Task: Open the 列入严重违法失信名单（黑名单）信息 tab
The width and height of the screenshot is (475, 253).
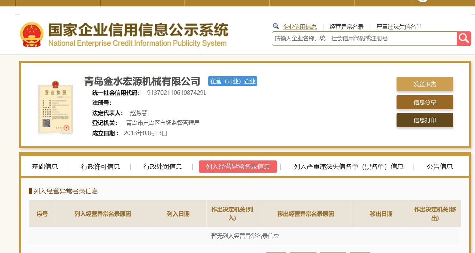Action: [x=348, y=167]
